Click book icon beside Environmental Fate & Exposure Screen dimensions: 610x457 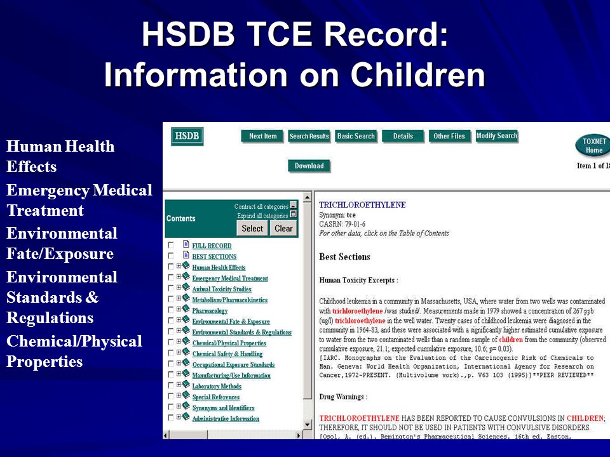click(x=186, y=319)
